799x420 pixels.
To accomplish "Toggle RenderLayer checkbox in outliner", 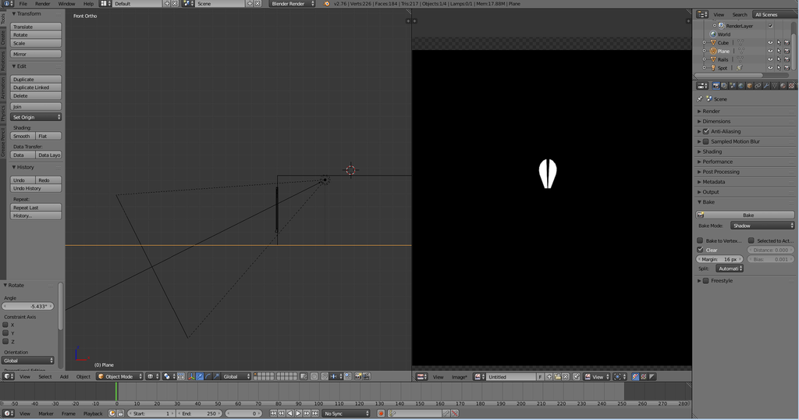I will pyautogui.click(x=770, y=26).
